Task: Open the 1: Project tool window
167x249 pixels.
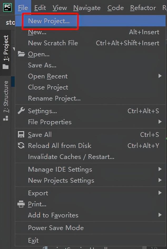Action: [x=6, y=52]
